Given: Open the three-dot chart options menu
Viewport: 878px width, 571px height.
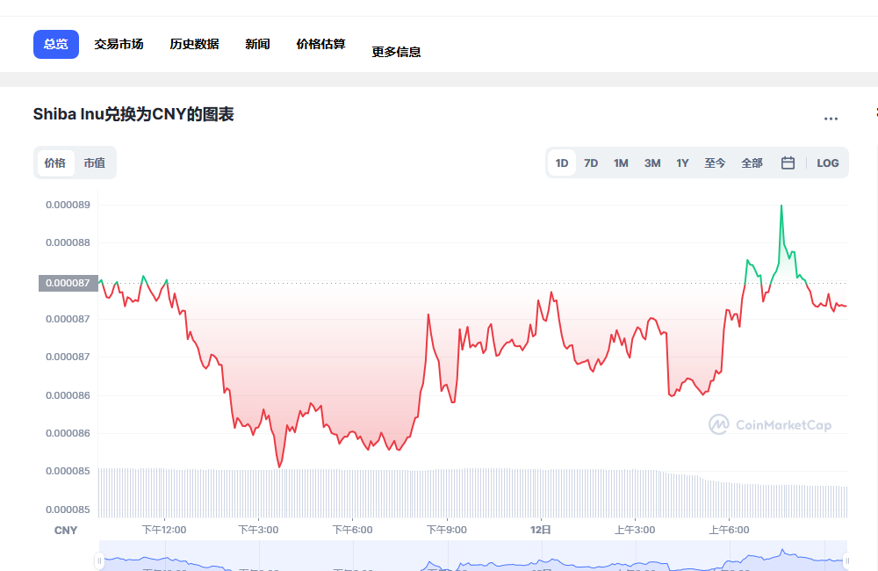Looking at the screenshot, I should point(831,119).
